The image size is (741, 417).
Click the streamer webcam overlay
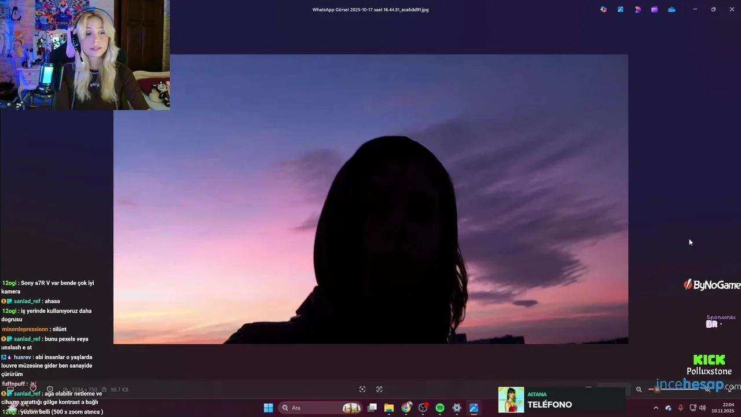[x=85, y=55]
